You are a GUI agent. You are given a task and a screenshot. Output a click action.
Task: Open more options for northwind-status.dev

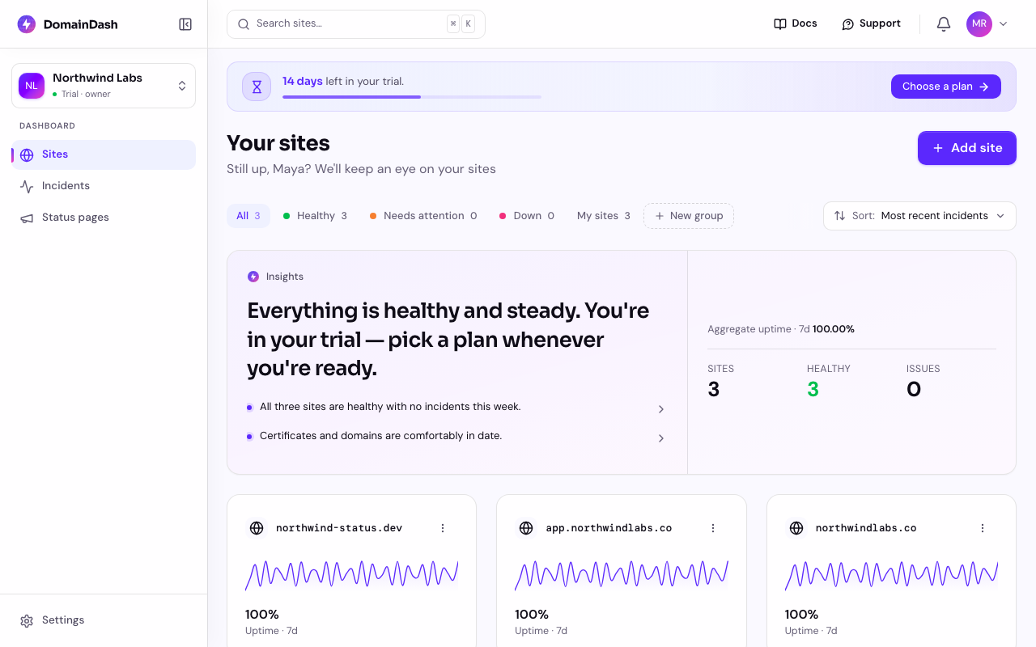[x=443, y=528]
